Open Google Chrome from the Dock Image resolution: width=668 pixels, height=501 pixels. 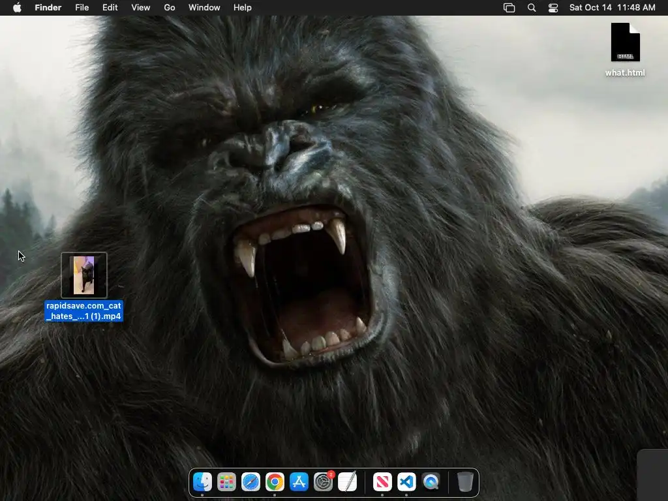coord(275,482)
